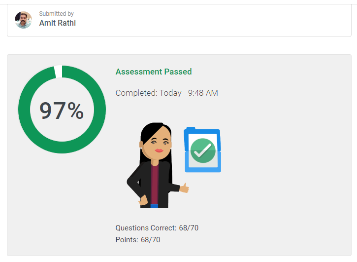The width and height of the screenshot is (357, 262).
Task: Click Amit Rathi's profile avatar
Action: tap(23, 20)
